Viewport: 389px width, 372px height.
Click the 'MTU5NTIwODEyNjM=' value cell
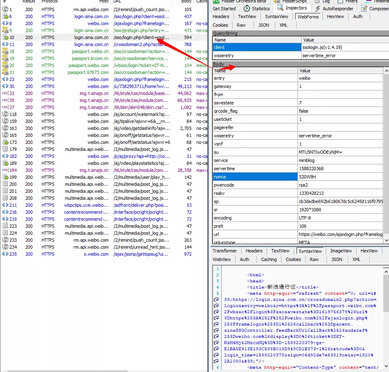(341, 152)
